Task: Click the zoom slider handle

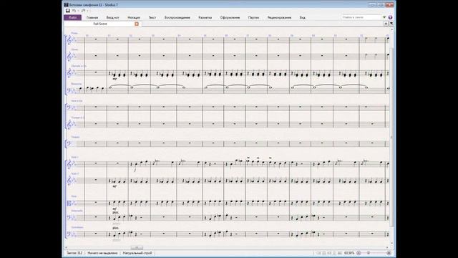Action: click(x=369, y=253)
